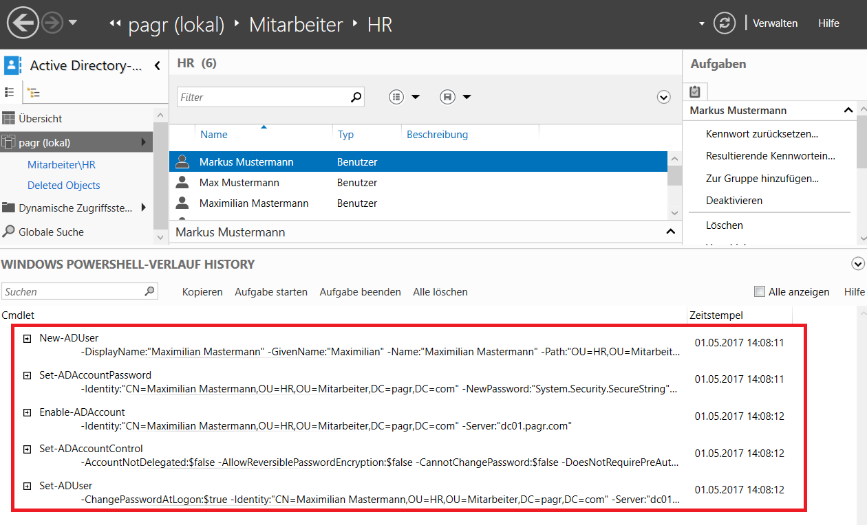Refresh the HR container view
Screen dimensions: 867x525
pyautogui.click(x=724, y=23)
